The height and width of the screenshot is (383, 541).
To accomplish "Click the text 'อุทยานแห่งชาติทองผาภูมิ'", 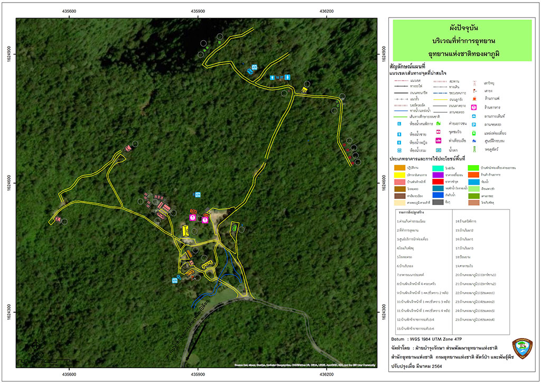I will tap(464, 54).
